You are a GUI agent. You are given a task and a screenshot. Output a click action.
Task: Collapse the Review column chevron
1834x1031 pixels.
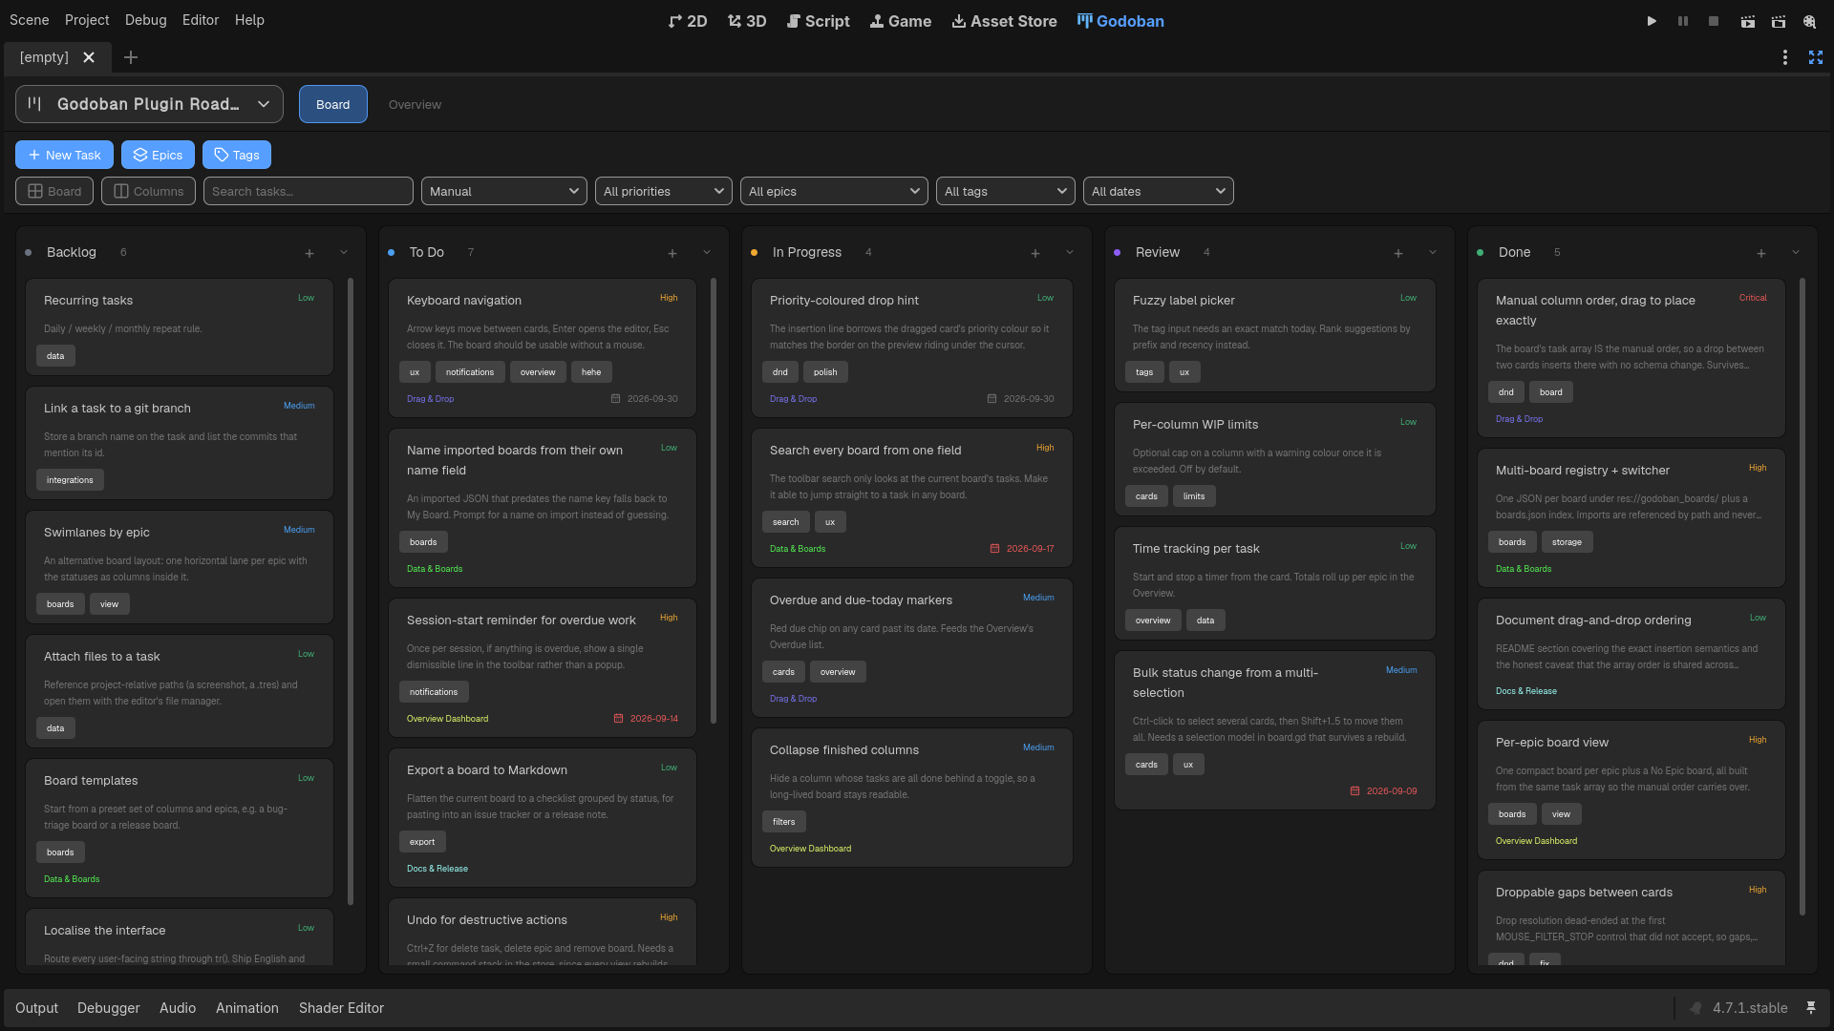1433,253
